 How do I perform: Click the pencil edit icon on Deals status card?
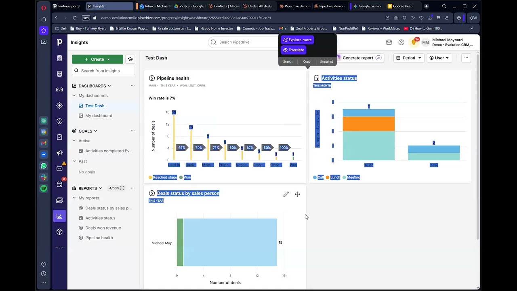286,194
